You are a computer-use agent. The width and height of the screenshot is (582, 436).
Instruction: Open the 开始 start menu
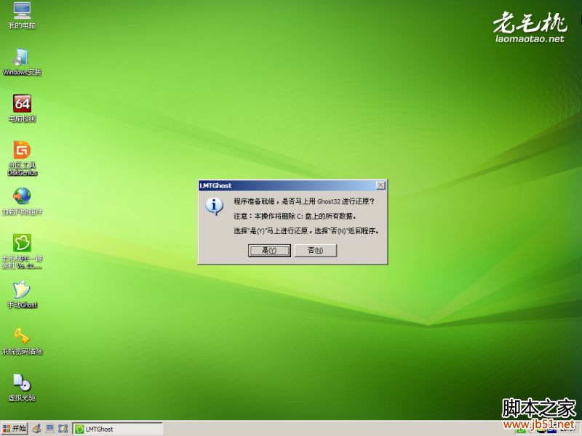point(15,429)
